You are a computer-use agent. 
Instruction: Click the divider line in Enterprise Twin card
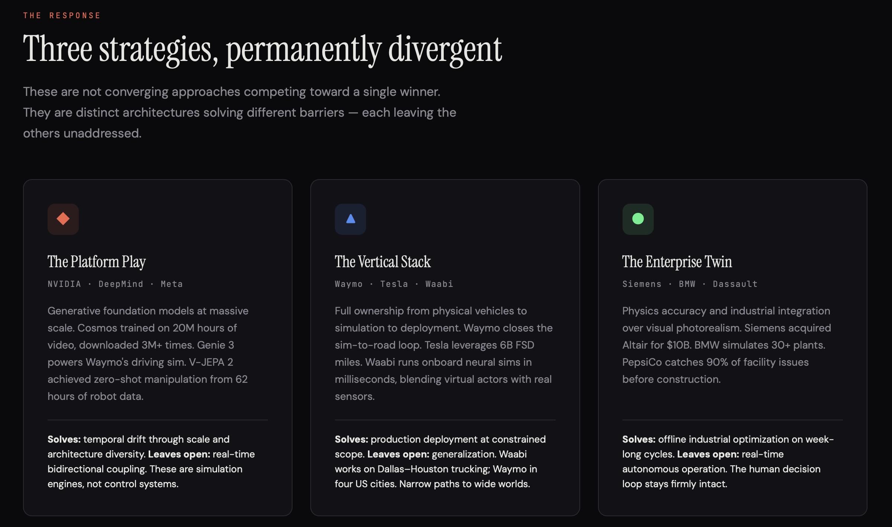point(732,420)
